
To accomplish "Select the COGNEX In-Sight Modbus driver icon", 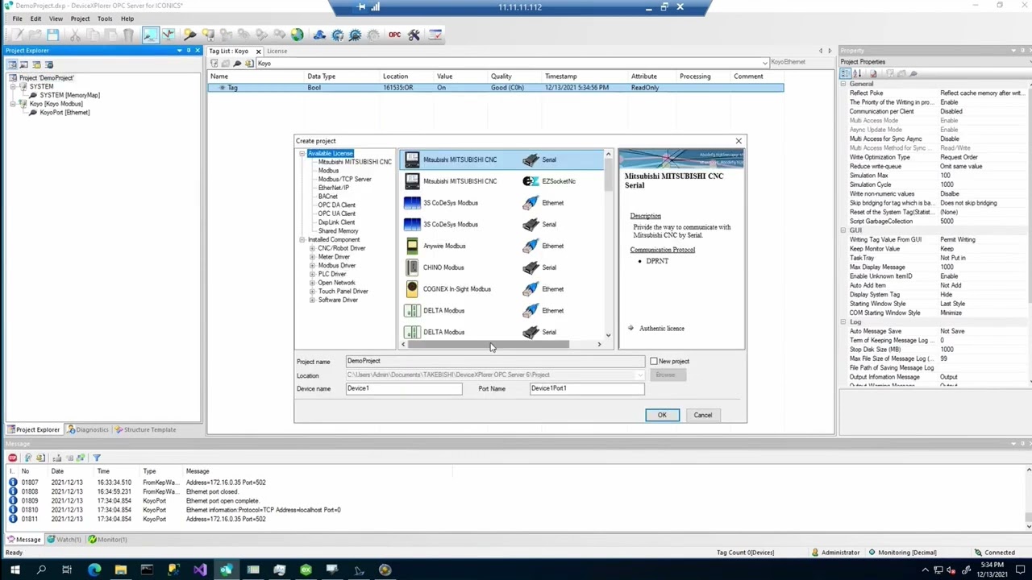I will pos(412,289).
